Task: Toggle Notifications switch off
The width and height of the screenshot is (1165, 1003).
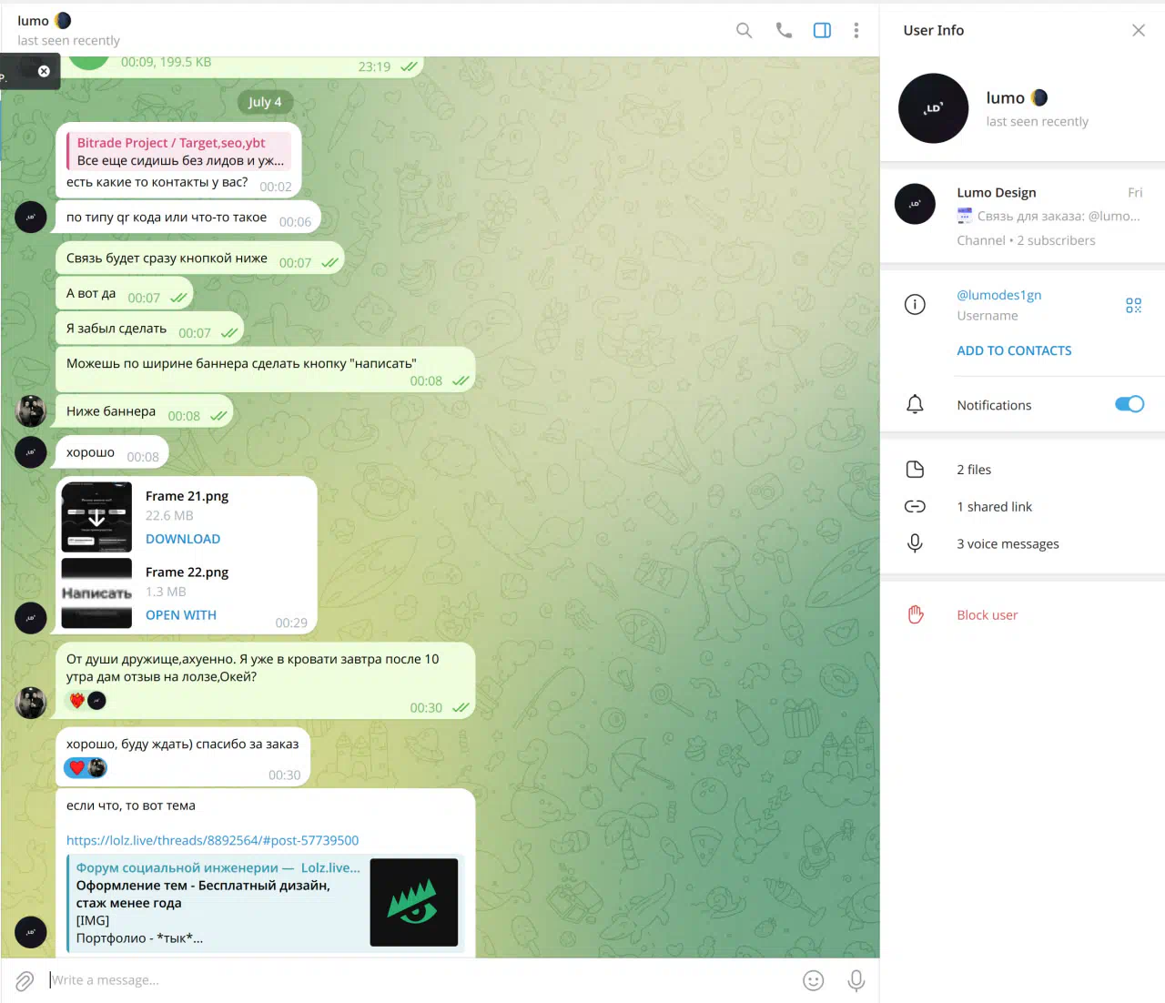Action: [1130, 404]
